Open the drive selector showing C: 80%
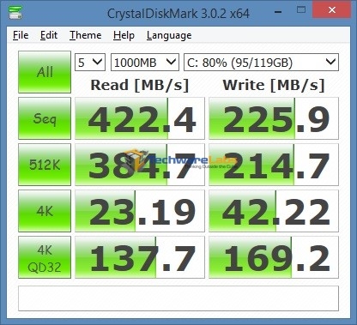The width and height of the screenshot is (357, 325). click(x=261, y=62)
